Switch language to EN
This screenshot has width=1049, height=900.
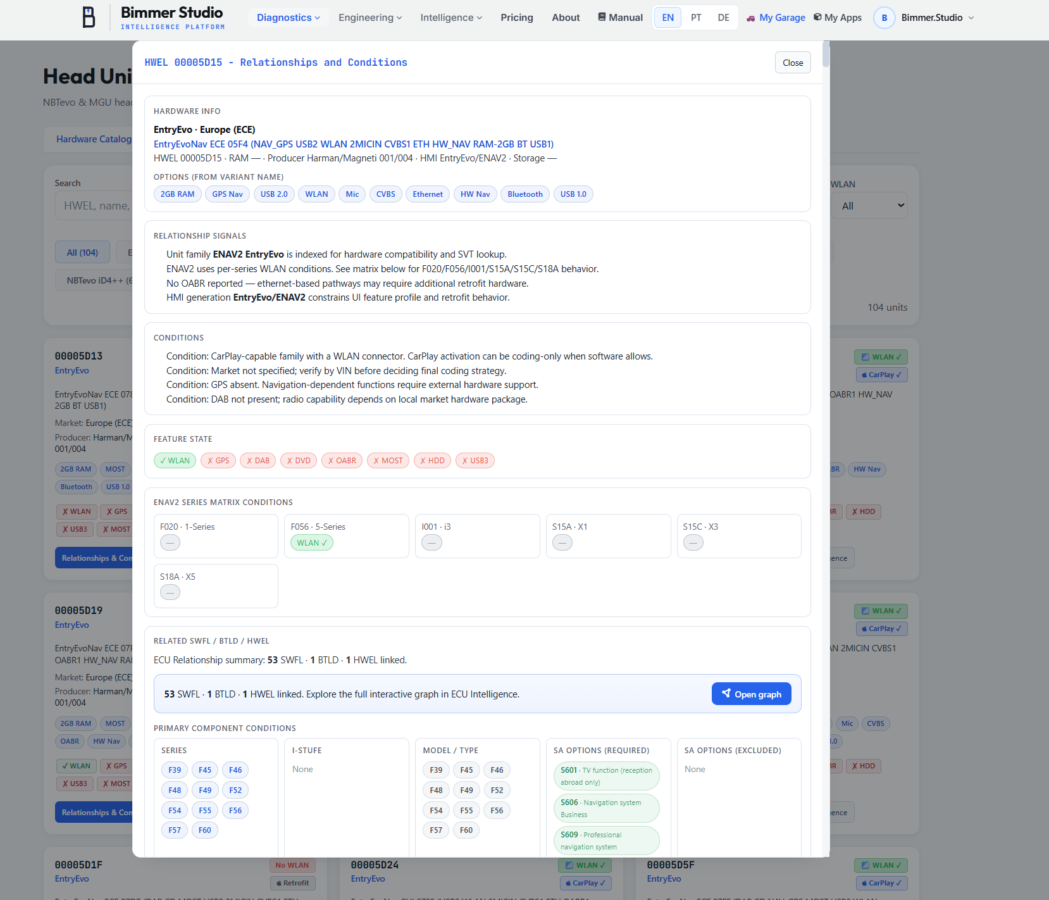coord(668,18)
